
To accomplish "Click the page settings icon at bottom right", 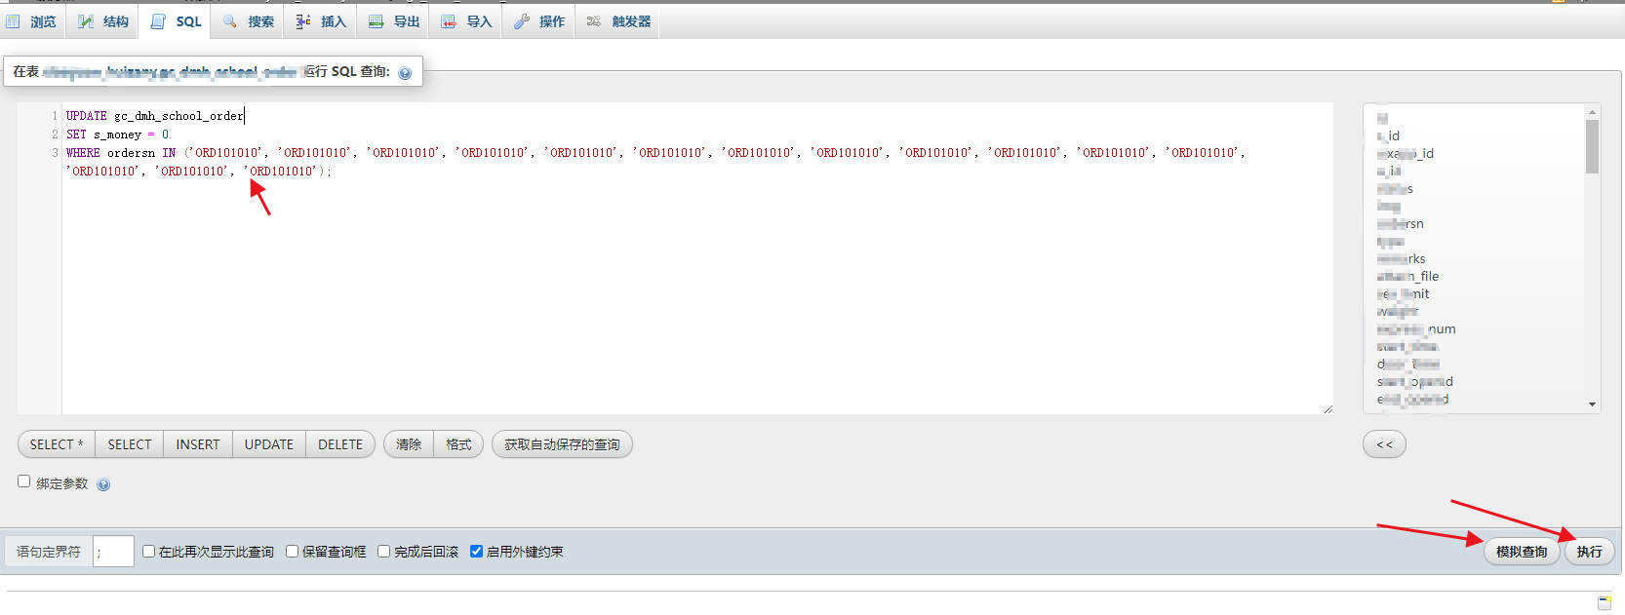I will (1605, 602).
